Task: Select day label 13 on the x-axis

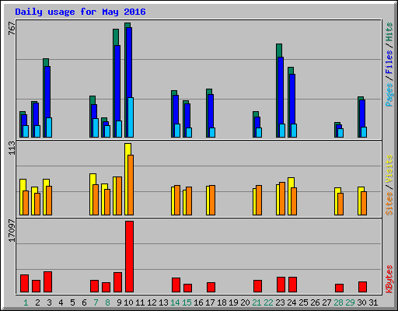Action: [x=163, y=302]
